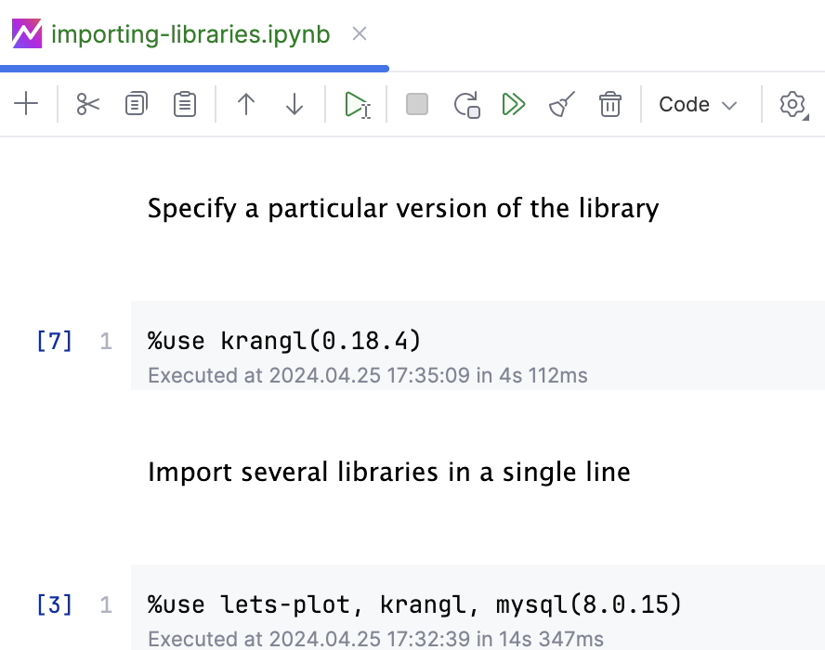Image resolution: width=825 pixels, height=650 pixels.
Task: Copy the current cell
Action: click(x=136, y=104)
